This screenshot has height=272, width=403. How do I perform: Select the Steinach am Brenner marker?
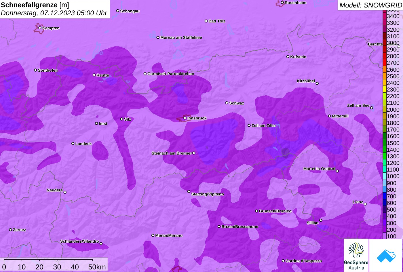pos(194,153)
